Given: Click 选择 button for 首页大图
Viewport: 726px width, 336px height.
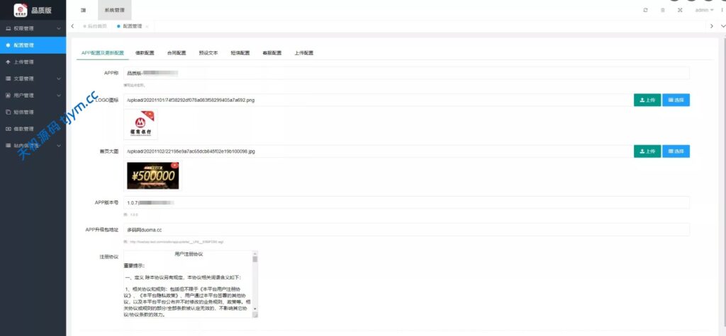Looking at the screenshot, I should 676,151.
